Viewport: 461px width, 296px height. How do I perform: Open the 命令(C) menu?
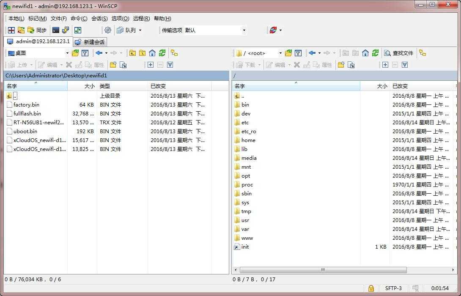pyautogui.click(x=79, y=19)
